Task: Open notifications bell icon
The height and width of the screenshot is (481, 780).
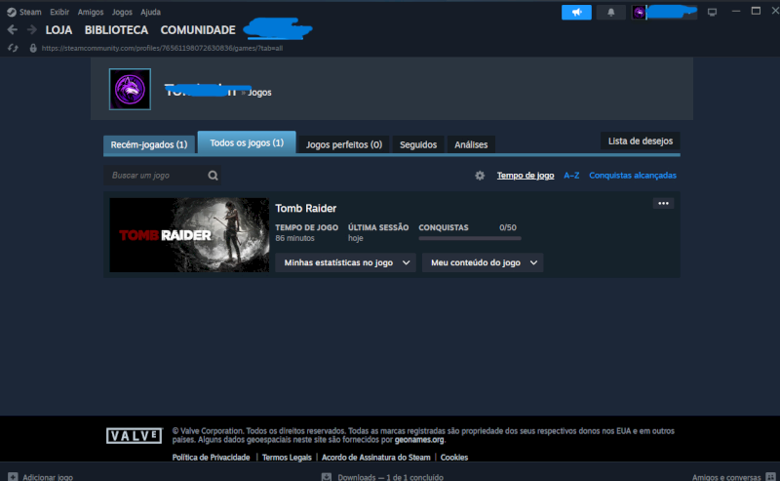Action: pos(611,12)
